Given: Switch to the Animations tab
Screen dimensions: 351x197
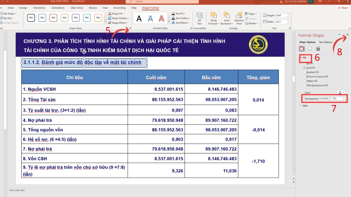Looking at the screenshot, I should pos(58,8).
